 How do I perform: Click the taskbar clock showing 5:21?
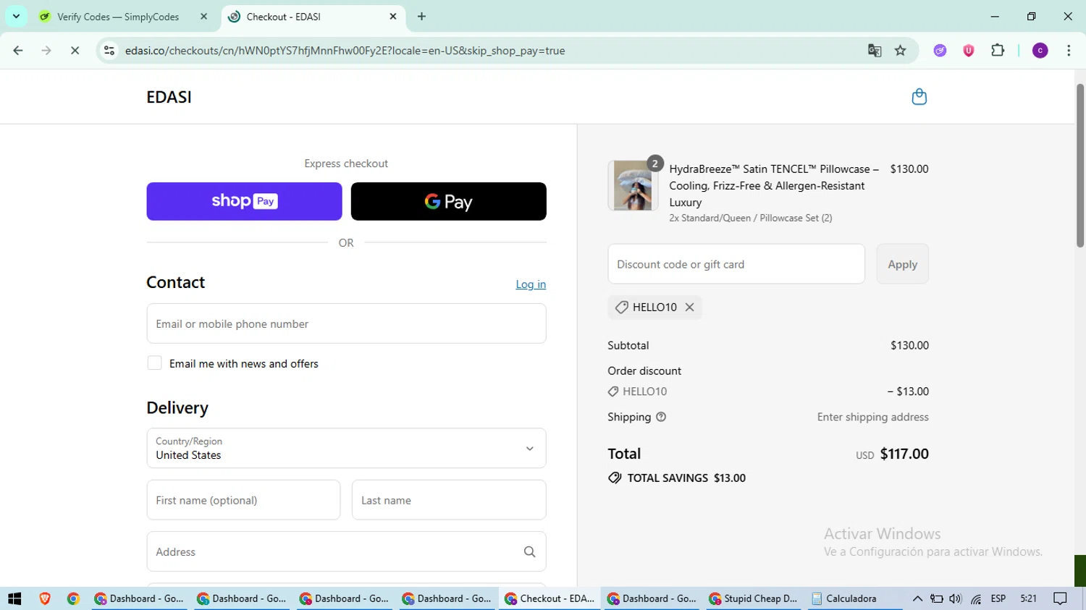[x=1028, y=598]
